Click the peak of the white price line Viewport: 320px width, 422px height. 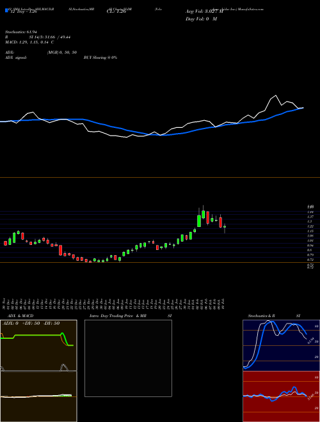276,95
